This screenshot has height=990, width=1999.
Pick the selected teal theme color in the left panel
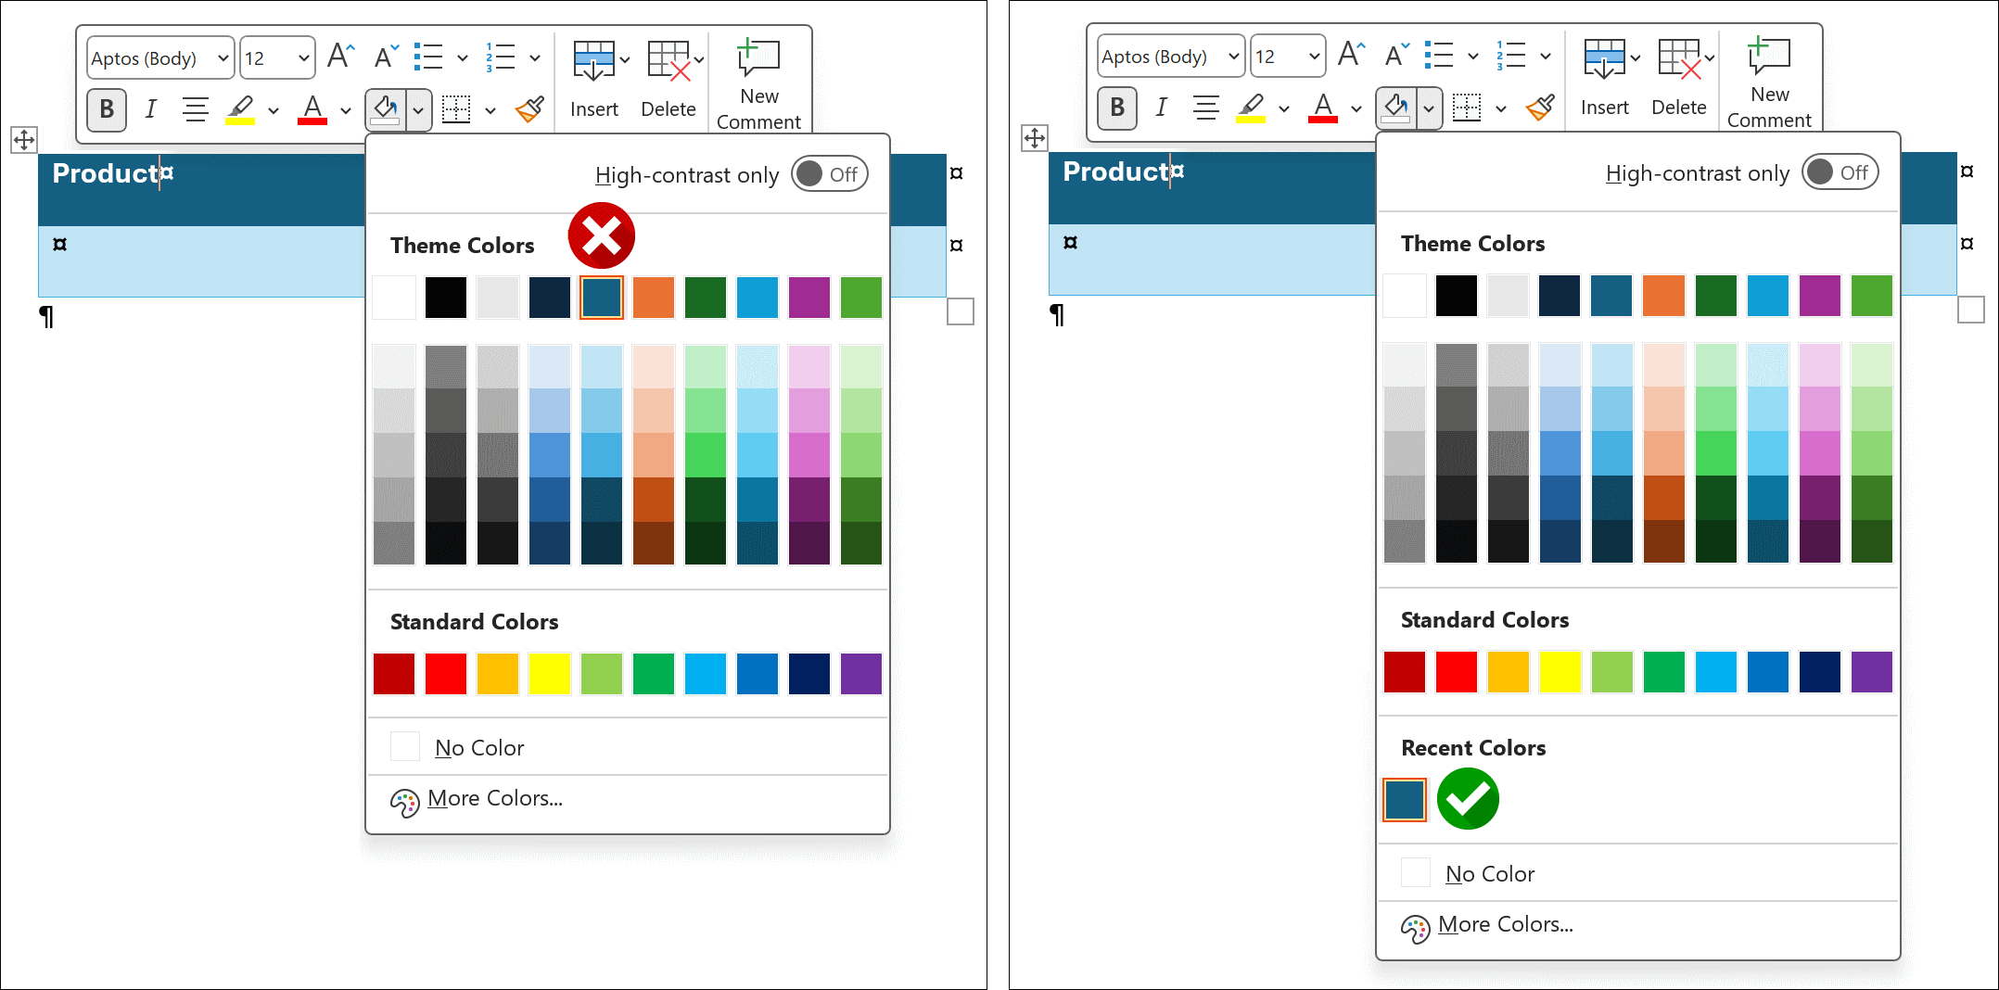coord(602,298)
